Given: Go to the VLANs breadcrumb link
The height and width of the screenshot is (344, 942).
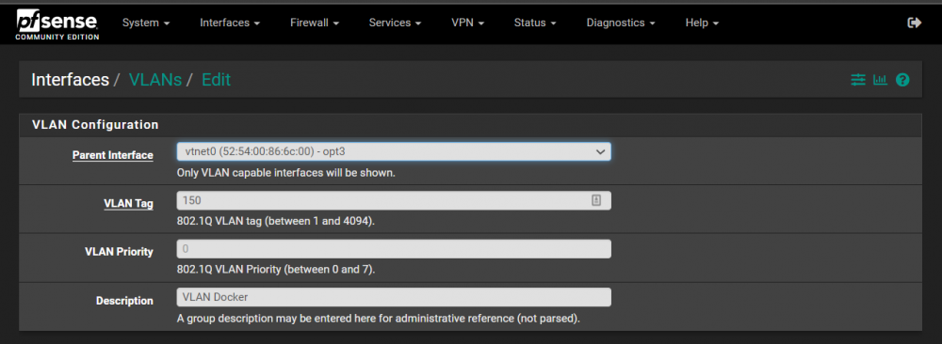Looking at the screenshot, I should pyautogui.click(x=155, y=79).
